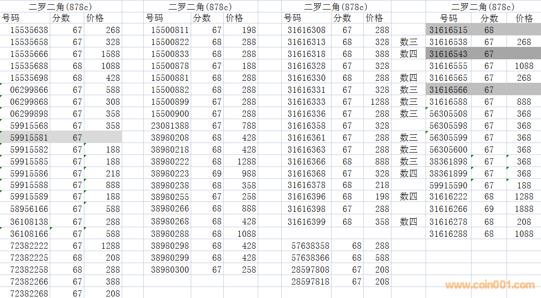Viewport: 541px width, 298px height.
Task: Click the www.coin001.com watermark link
Action: coord(490,286)
